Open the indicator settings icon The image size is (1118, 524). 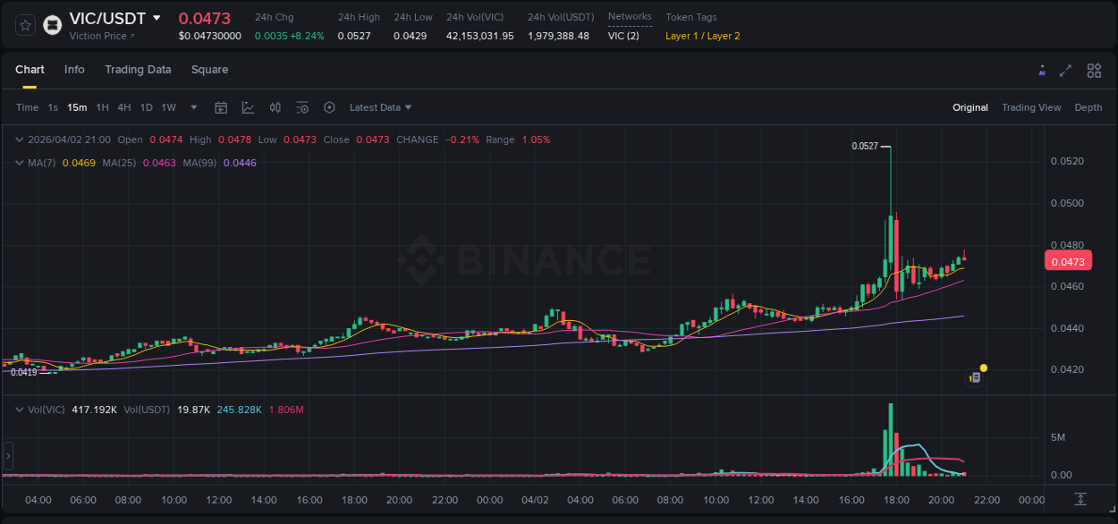[302, 107]
